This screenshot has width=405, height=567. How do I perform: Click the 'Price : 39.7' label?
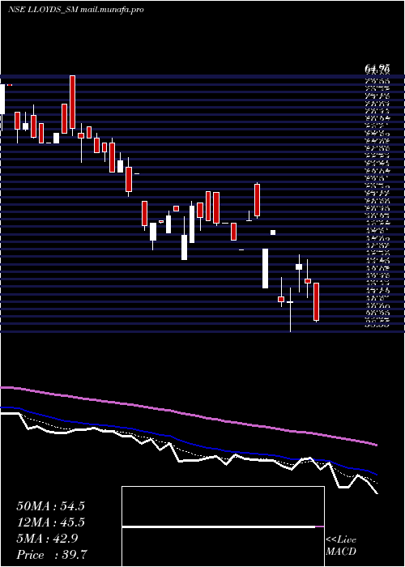pos(52,555)
